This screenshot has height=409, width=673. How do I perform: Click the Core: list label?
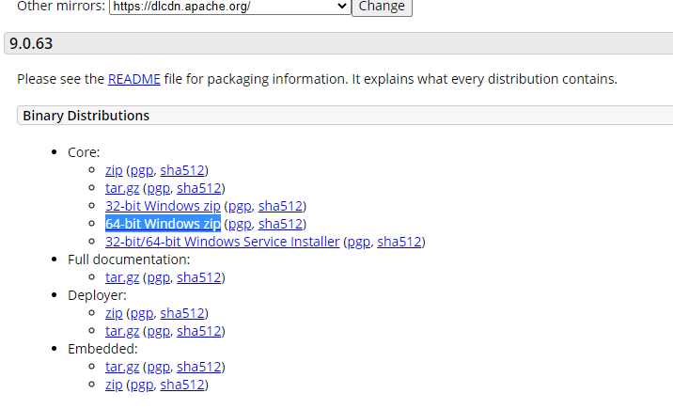click(x=84, y=152)
